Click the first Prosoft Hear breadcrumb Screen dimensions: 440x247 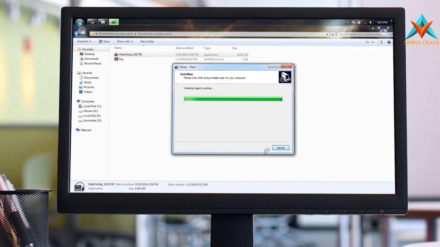[116, 34]
